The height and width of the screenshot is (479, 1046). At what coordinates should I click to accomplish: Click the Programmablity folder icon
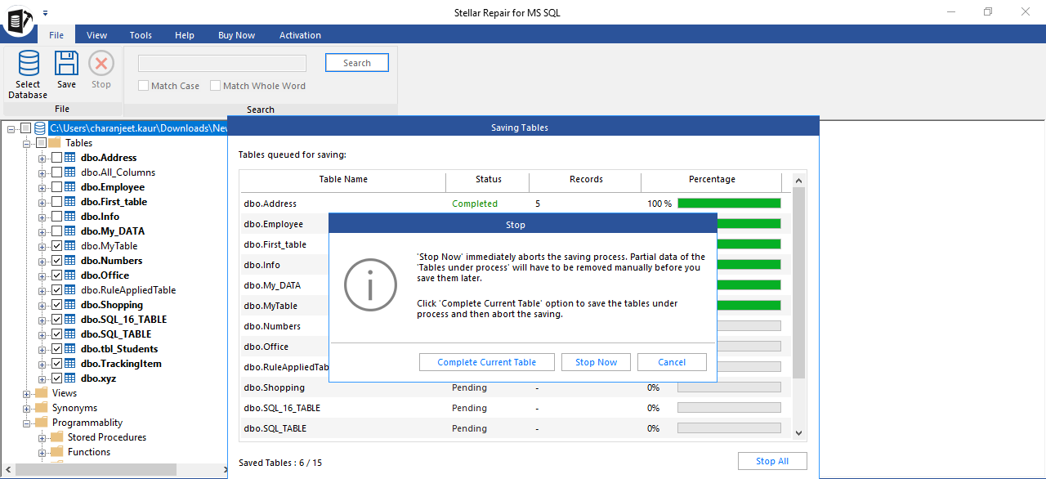42,423
